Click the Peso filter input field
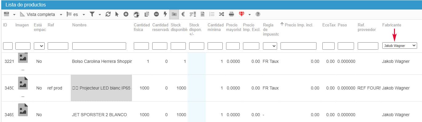 click(x=346, y=46)
